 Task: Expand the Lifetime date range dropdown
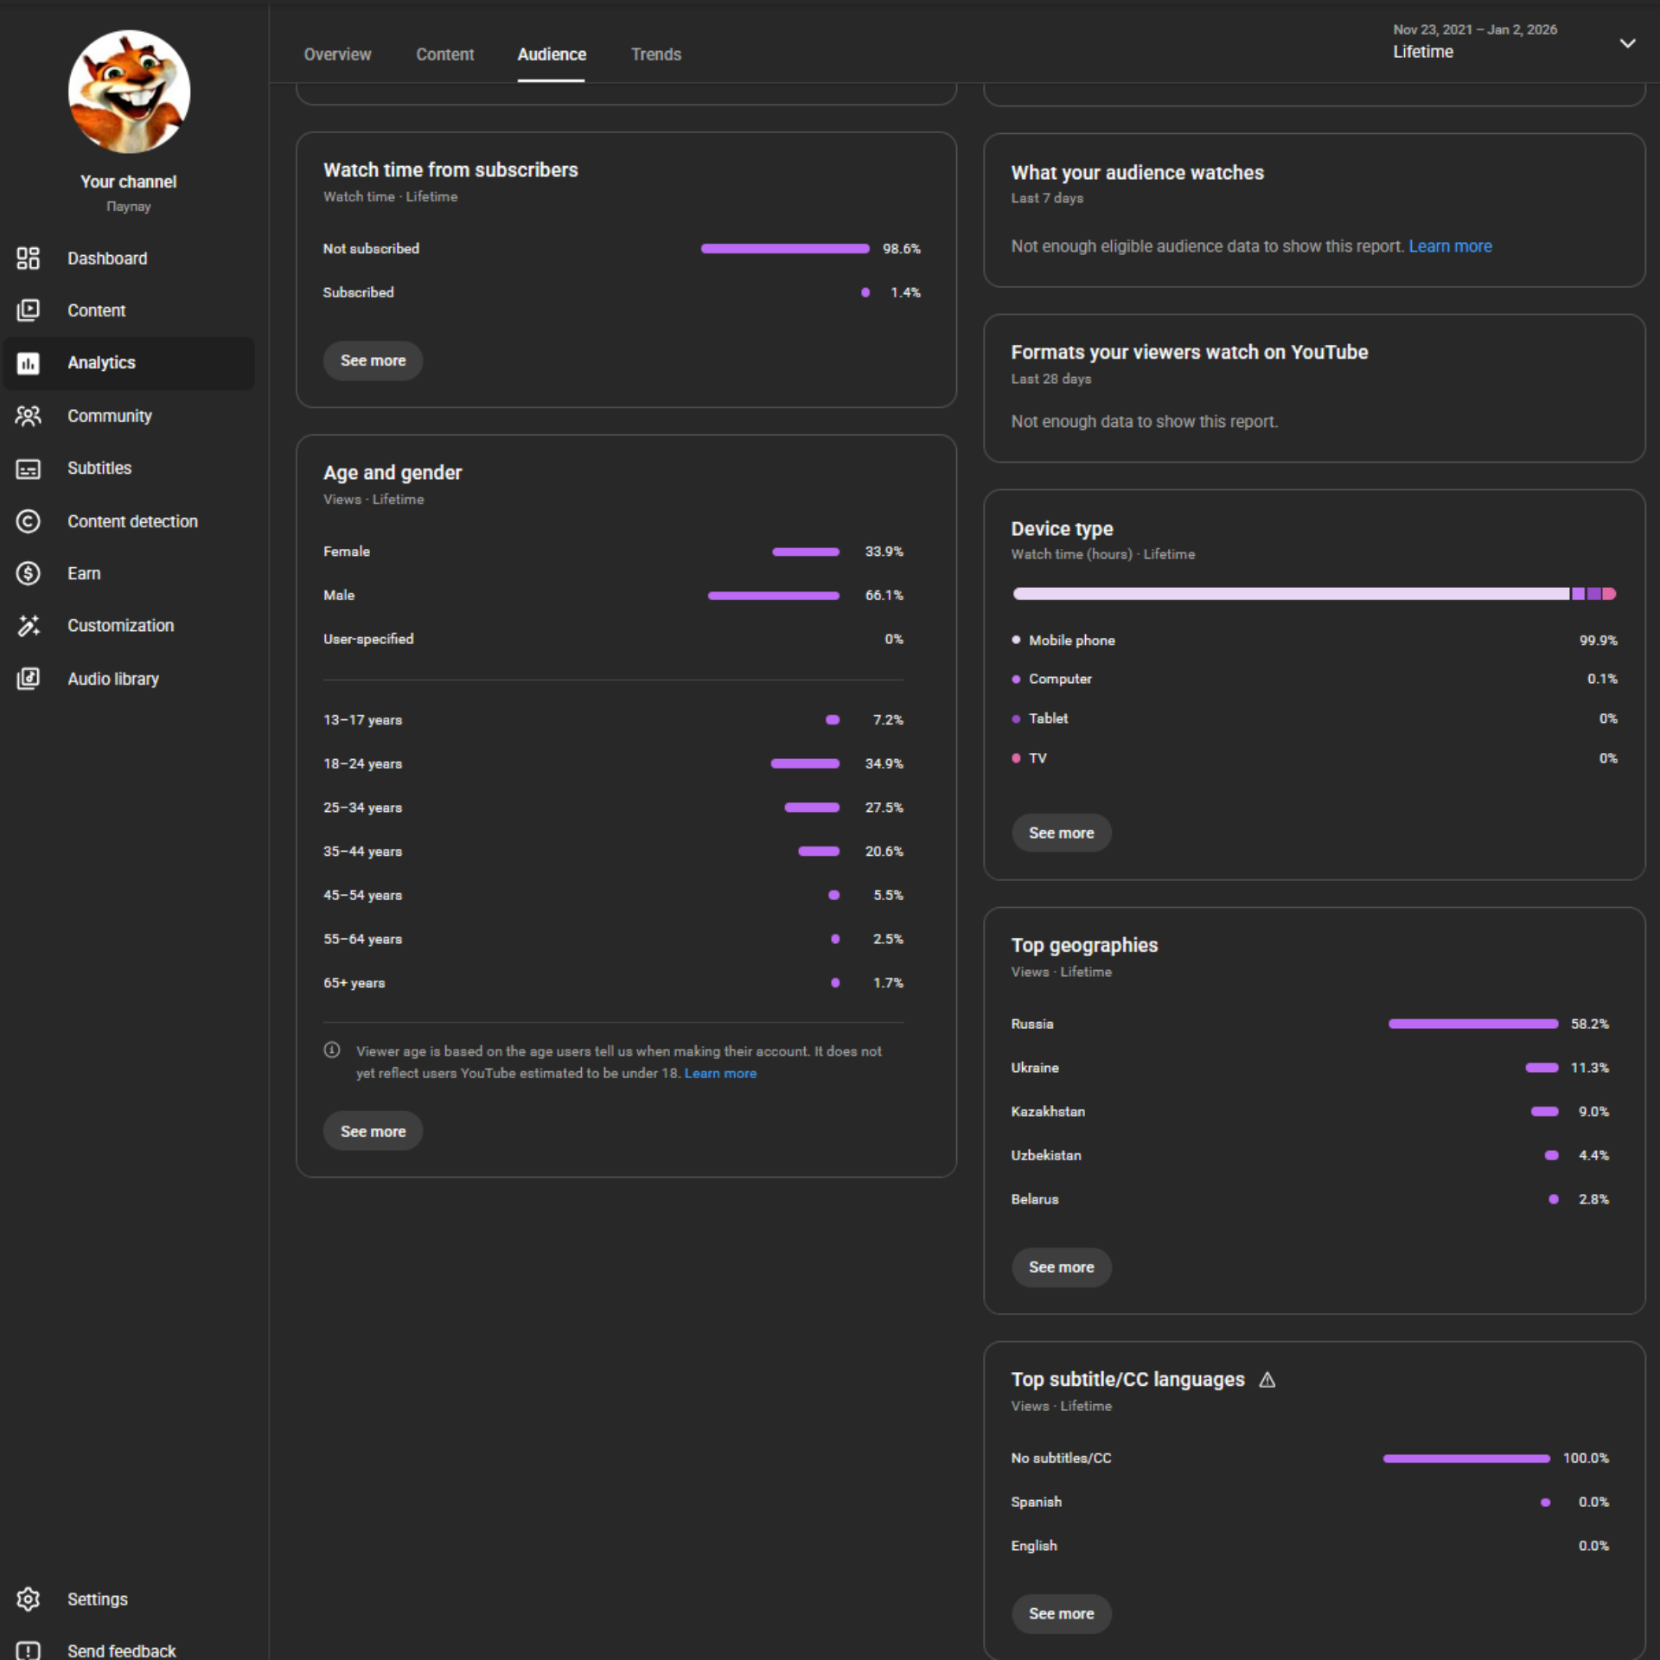point(1626,43)
